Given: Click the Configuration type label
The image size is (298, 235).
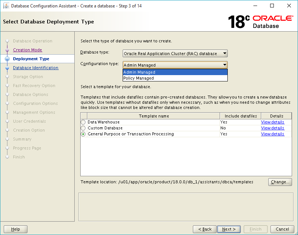Looking at the screenshot, I should coord(100,64).
